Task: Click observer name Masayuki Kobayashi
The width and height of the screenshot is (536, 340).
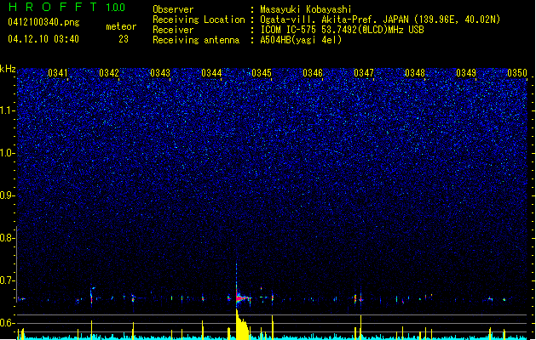Action: click(x=305, y=9)
